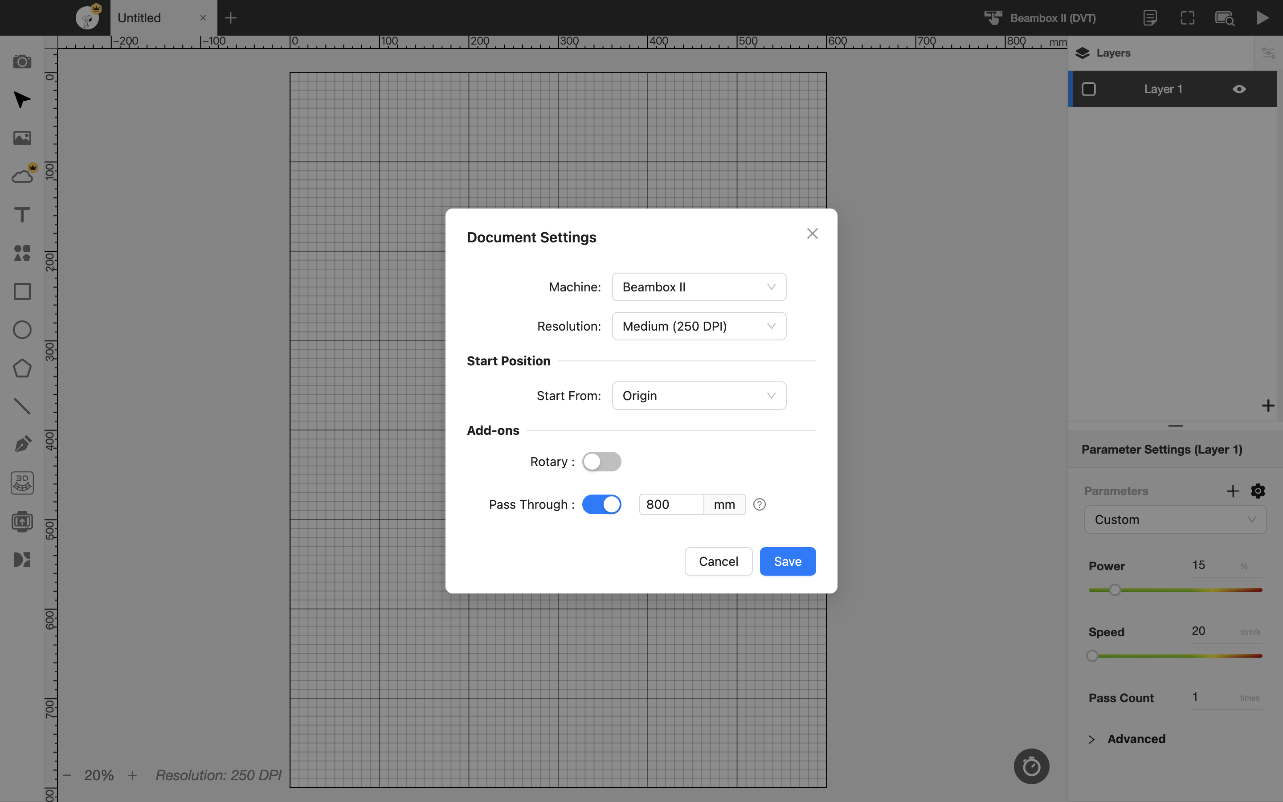Enable the Rotary toggle
The height and width of the screenshot is (802, 1283).
(x=601, y=462)
